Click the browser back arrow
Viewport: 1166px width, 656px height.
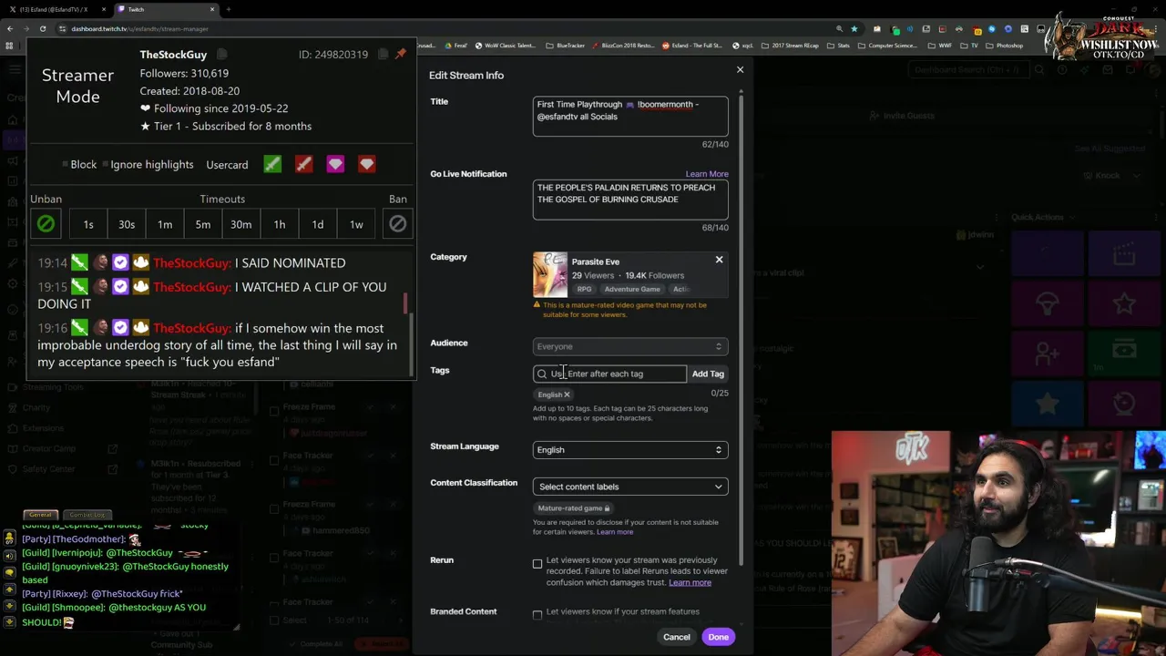[x=9, y=28]
